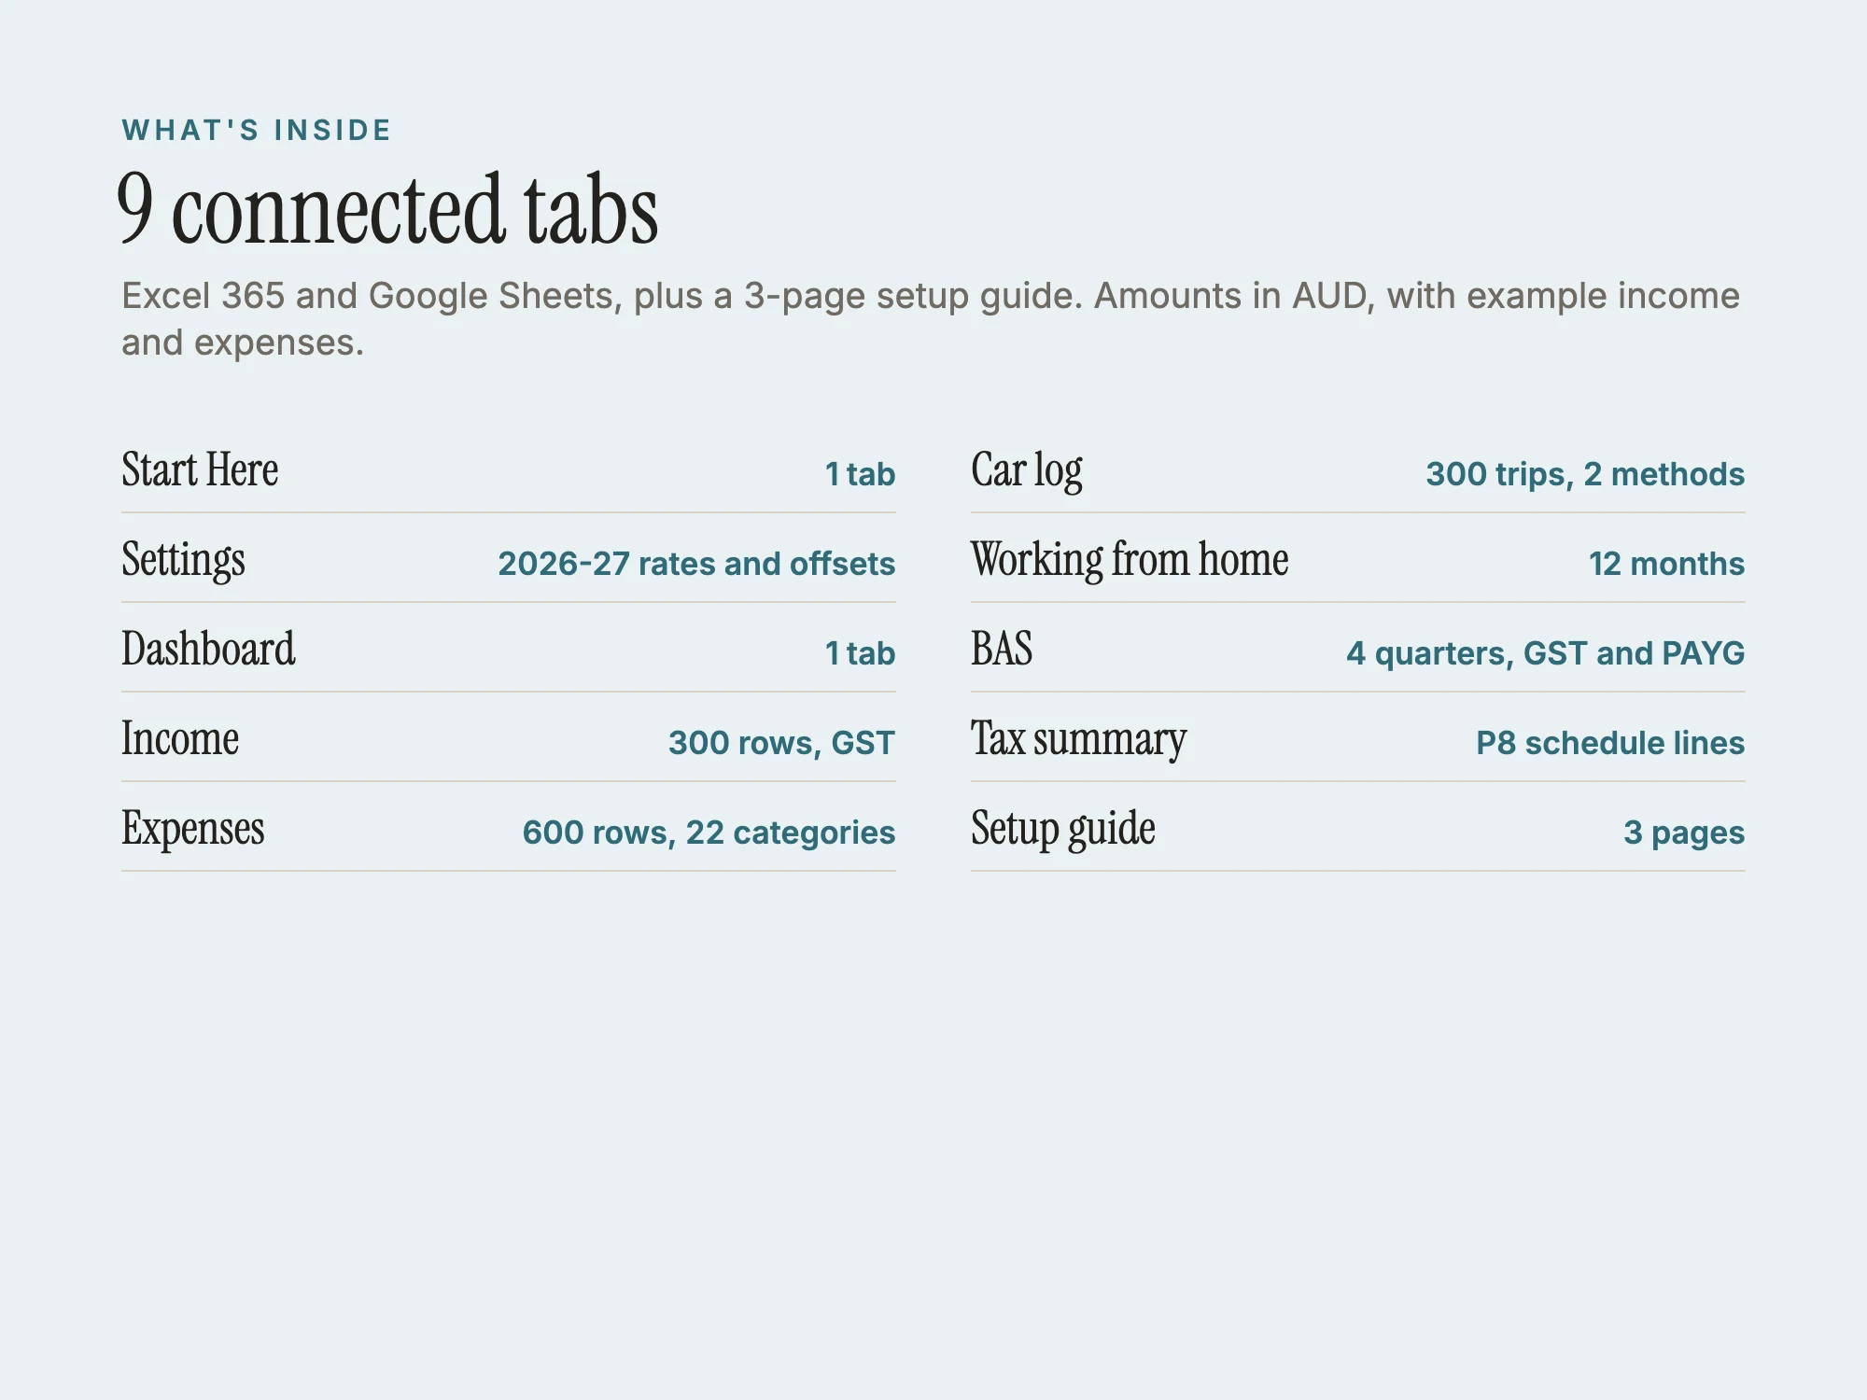The image size is (1867, 1400).
Task: Select the "WHAT'S INSIDE" section label
Action: point(257,130)
